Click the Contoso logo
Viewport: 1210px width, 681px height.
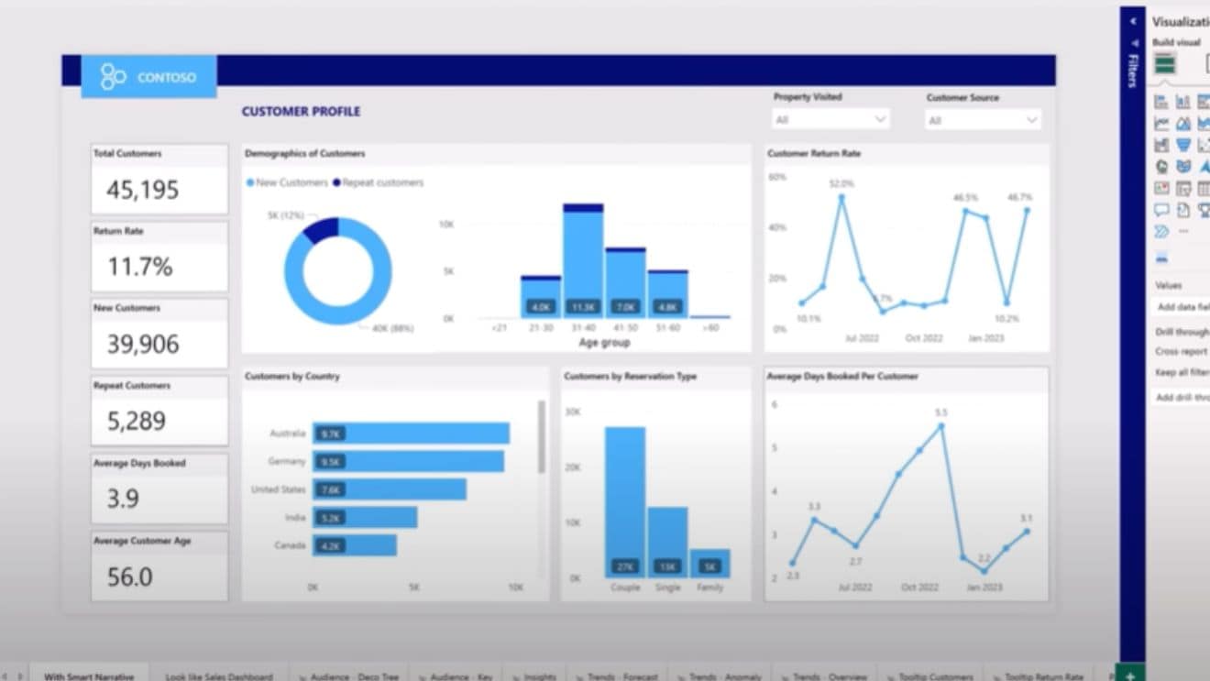click(148, 77)
